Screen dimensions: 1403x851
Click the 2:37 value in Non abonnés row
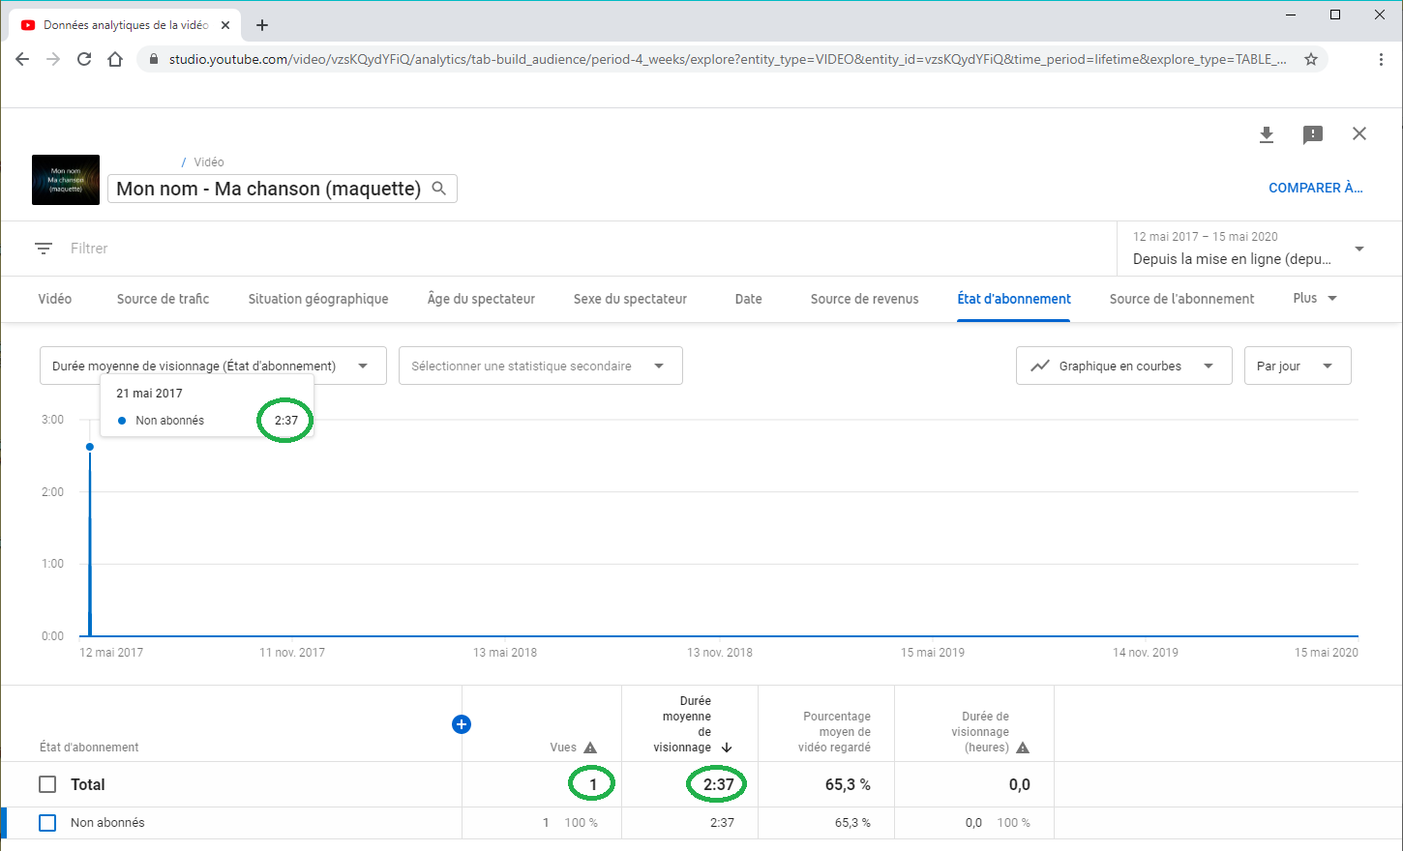click(x=722, y=823)
